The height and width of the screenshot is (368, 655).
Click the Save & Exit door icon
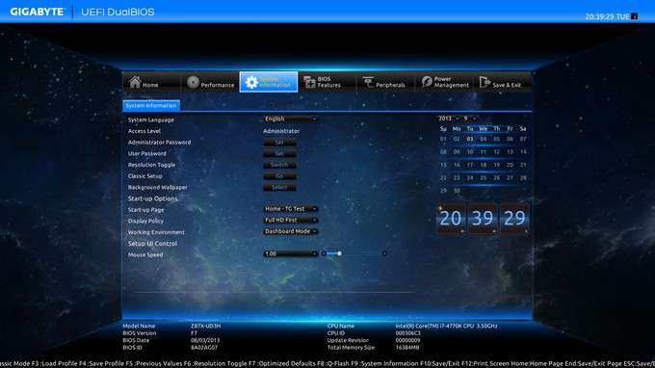point(485,82)
